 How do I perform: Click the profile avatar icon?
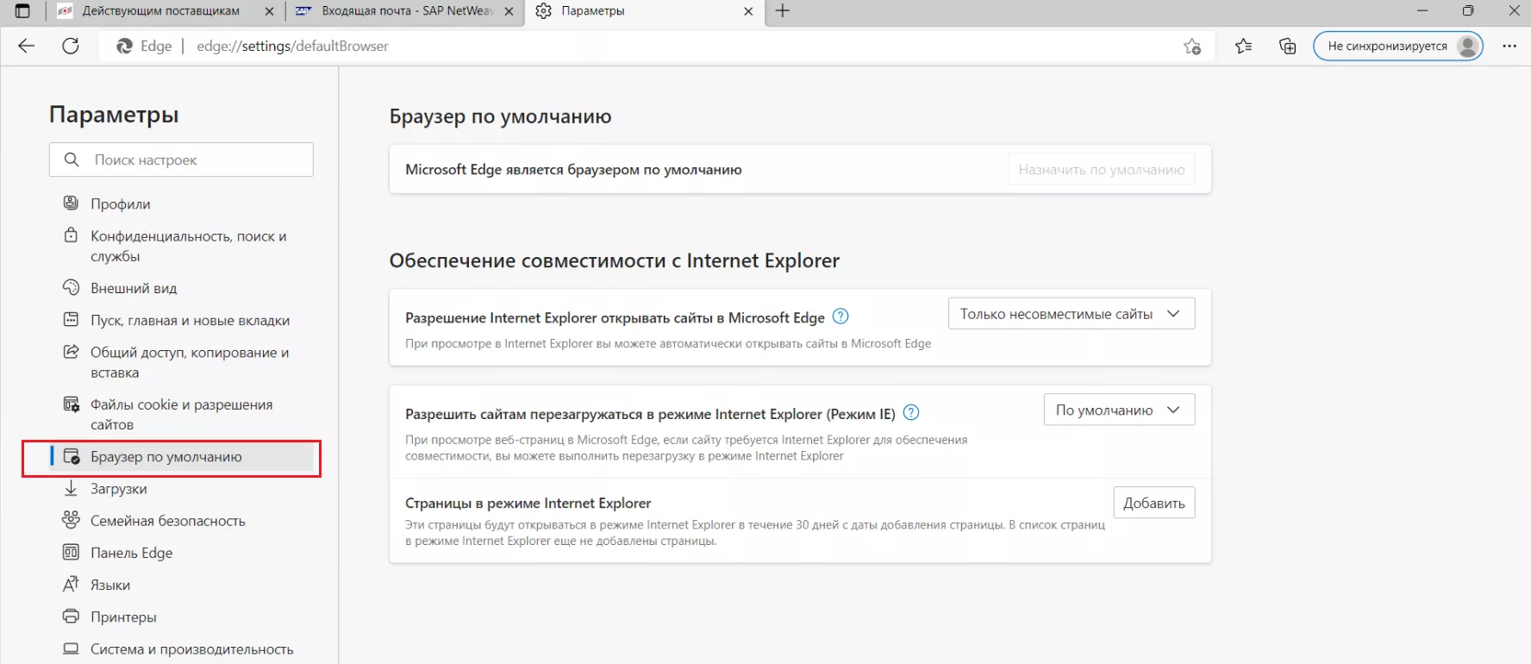[x=1467, y=47]
